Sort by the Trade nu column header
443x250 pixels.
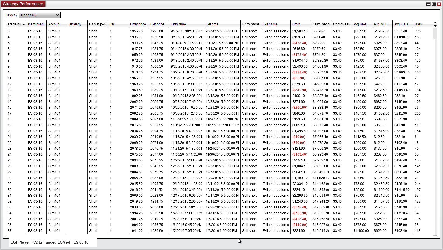point(16,24)
